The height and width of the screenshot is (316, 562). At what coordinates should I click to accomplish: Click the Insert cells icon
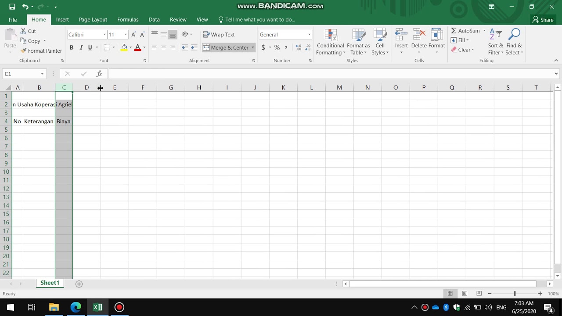pyautogui.click(x=401, y=35)
